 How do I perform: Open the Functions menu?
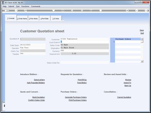(25, 6)
